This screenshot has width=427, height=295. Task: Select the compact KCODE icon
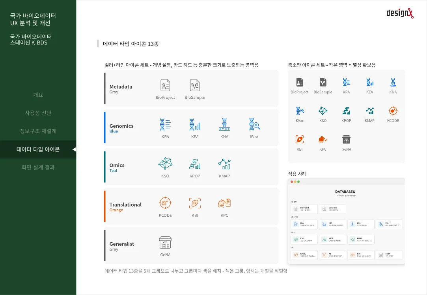[393, 111]
